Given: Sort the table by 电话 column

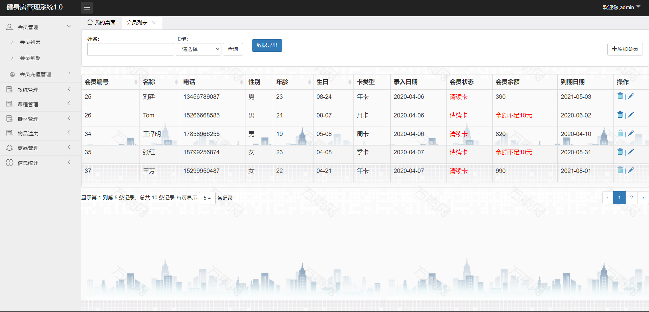Looking at the screenshot, I should click(213, 82).
